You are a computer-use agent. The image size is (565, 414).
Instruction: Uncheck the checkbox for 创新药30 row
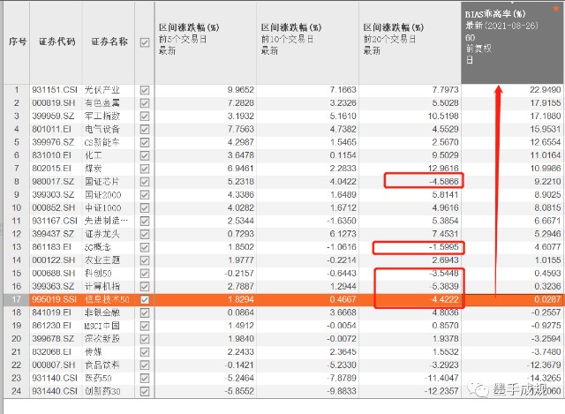(145, 391)
